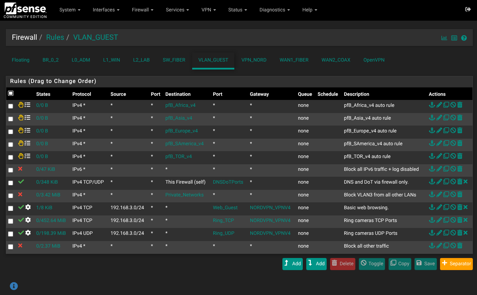This screenshot has width=477, height=295.
Task: Toggle the select-all checkbox in table header
Action: pos(11,93)
